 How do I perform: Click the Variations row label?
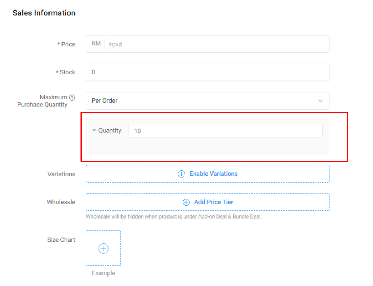pyautogui.click(x=61, y=174)
